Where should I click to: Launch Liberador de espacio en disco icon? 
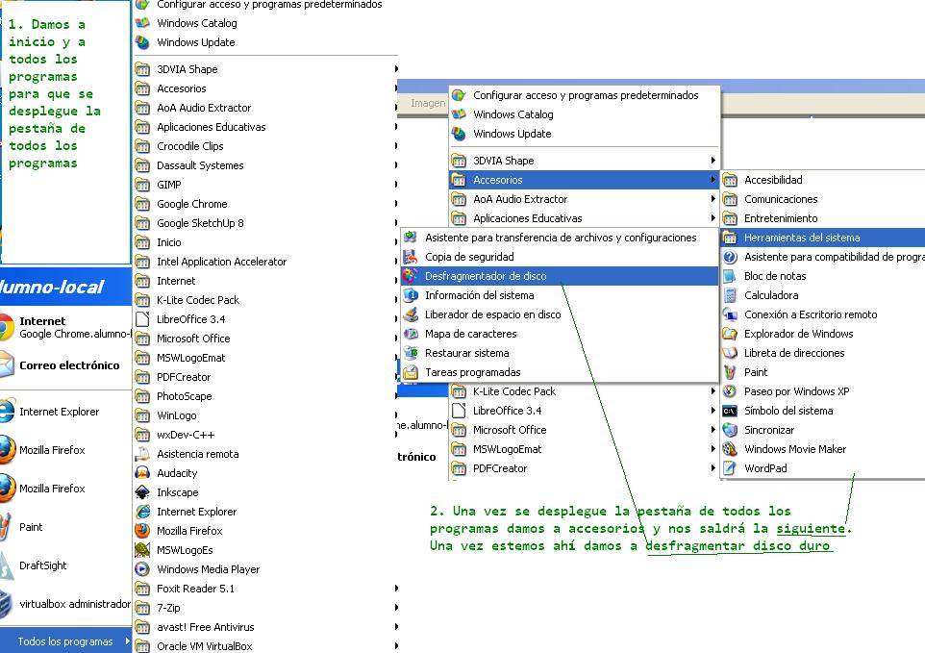410,314
